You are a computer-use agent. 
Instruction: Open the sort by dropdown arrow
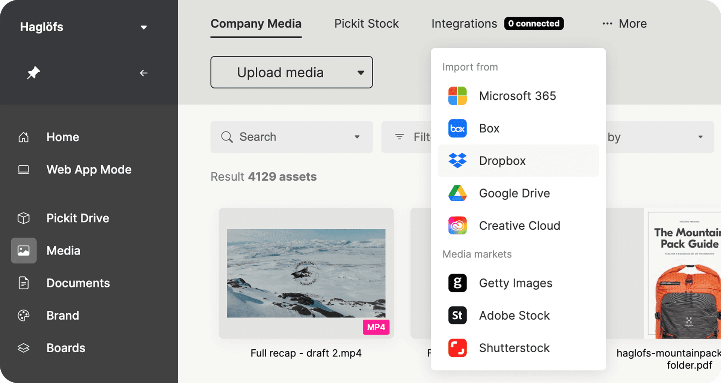click(700, 137)
